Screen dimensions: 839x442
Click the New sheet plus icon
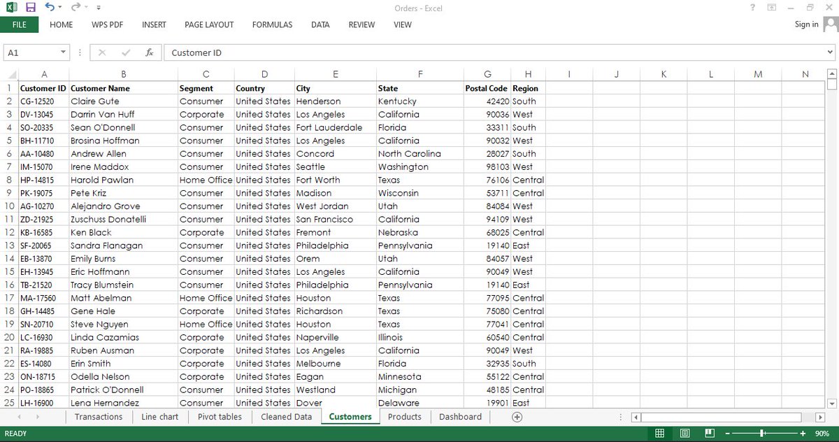click(517, 417)
